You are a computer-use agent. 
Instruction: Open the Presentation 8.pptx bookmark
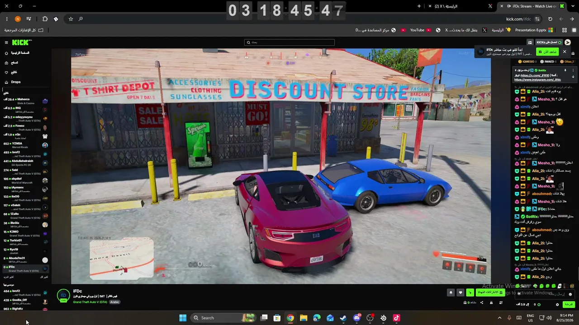[x=534, y=30]
